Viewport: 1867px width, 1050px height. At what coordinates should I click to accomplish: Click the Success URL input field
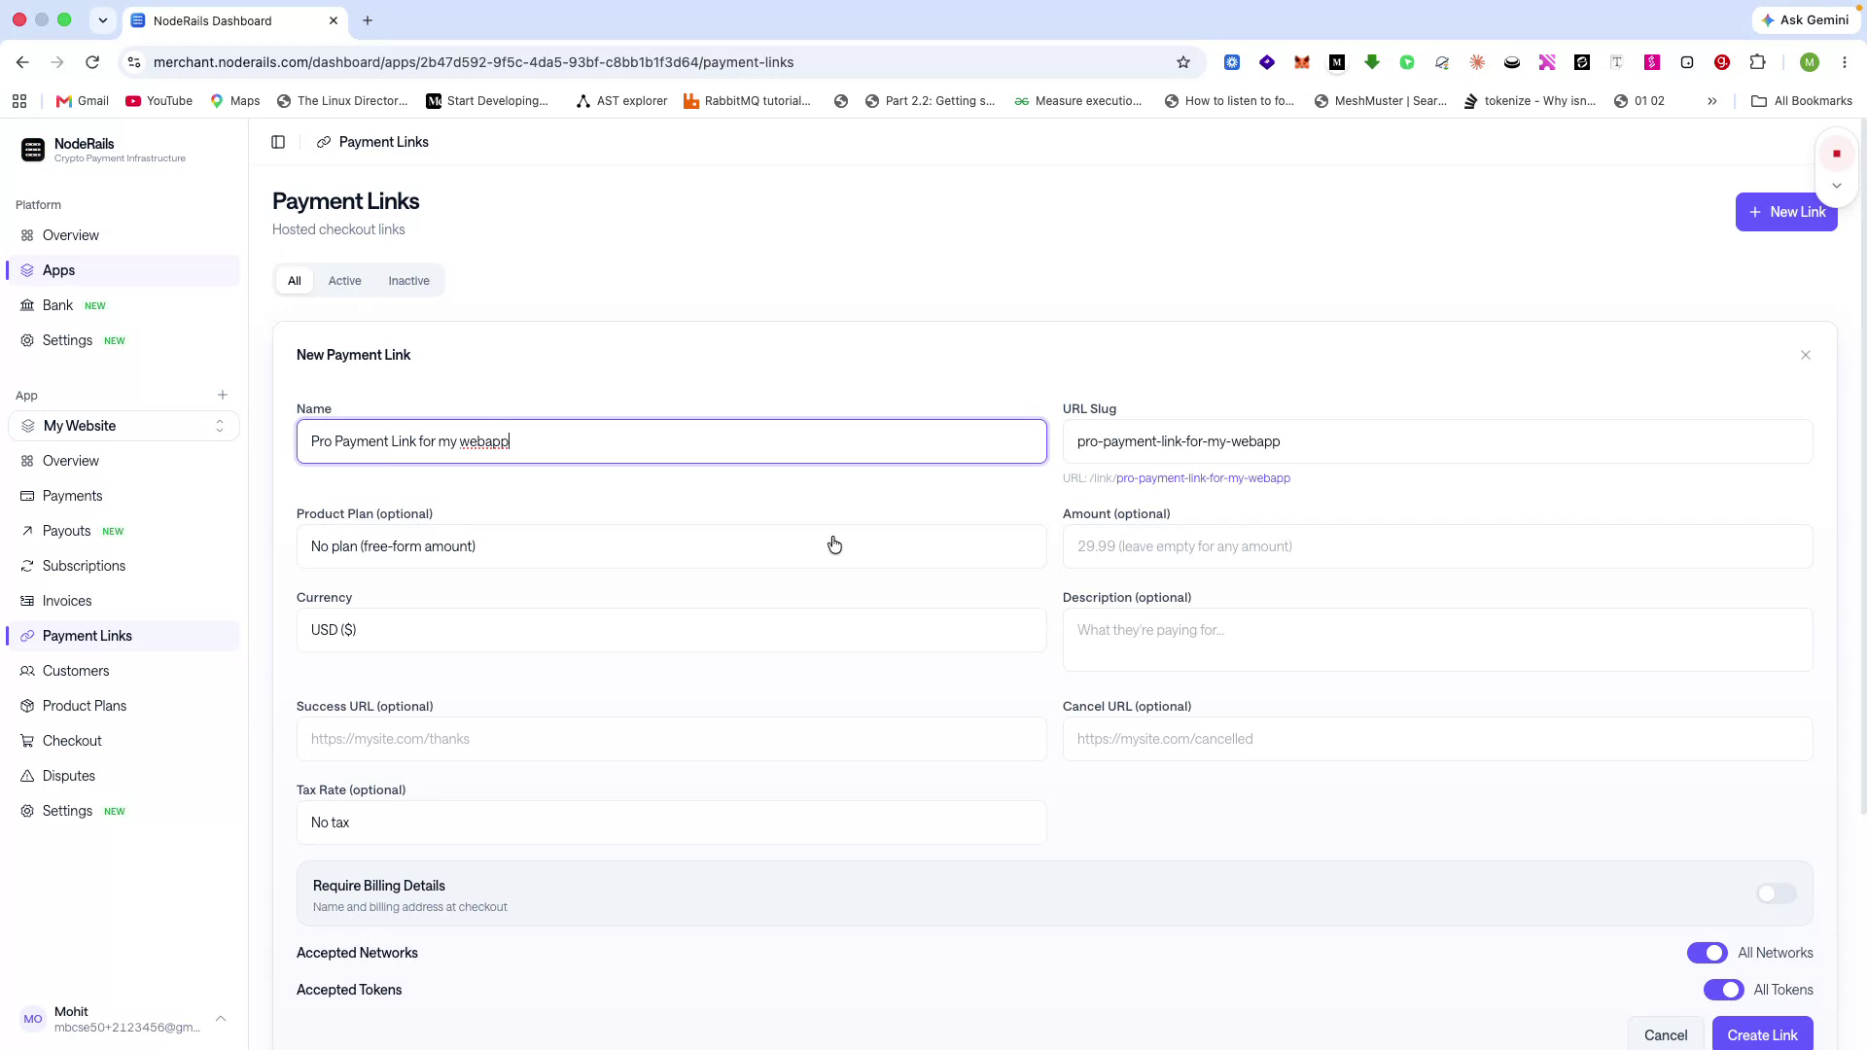pos(672,739)
